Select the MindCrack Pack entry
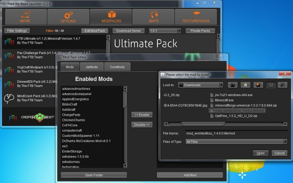Viewport: 293px width, 183px height. pyautogui.click(x=29, y=98)
